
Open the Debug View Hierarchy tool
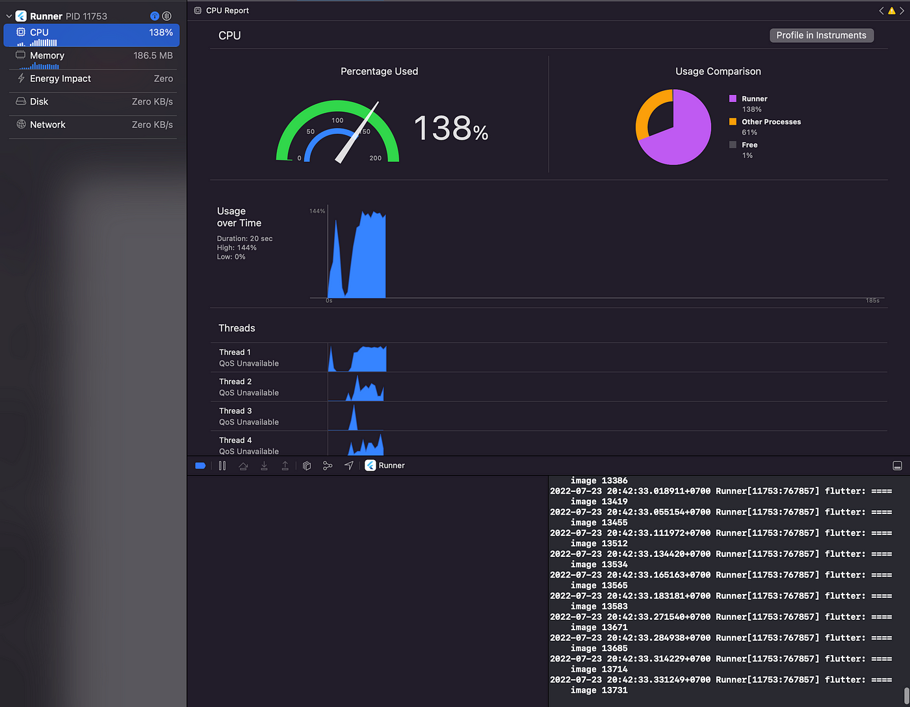click(x=307, y=465)
